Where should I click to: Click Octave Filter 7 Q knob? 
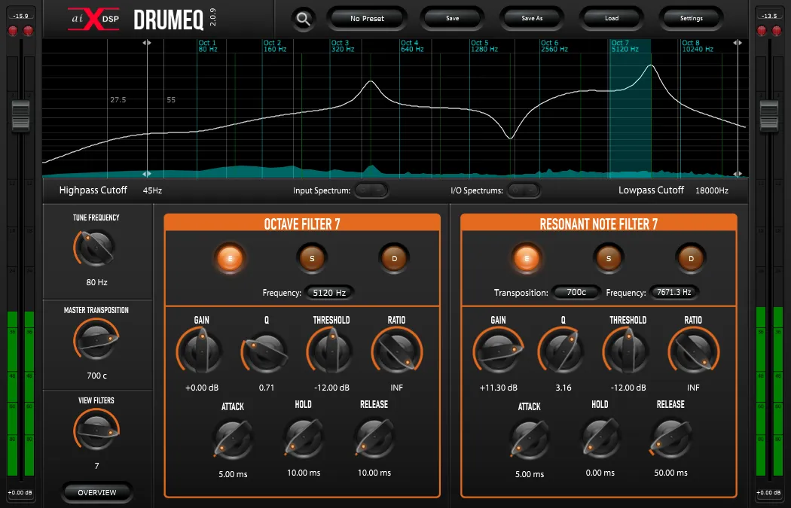[266, 351]
